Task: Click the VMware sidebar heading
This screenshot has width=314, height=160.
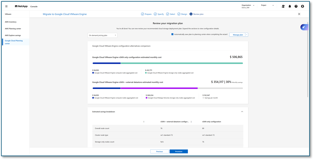Action: 8,14
